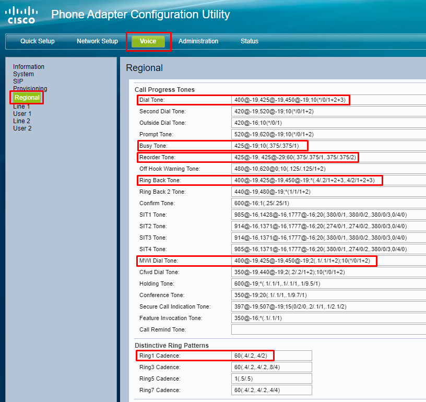
Task: Select the Voice tab
Action: [x=148, y=41]
